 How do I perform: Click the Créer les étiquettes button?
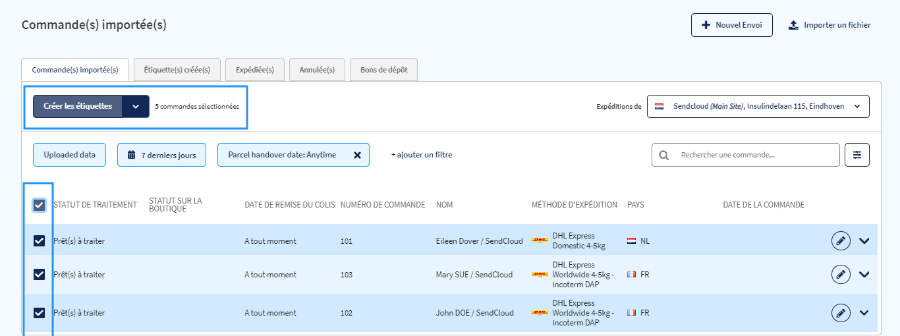pyautogui.click(x=78, y=106)
